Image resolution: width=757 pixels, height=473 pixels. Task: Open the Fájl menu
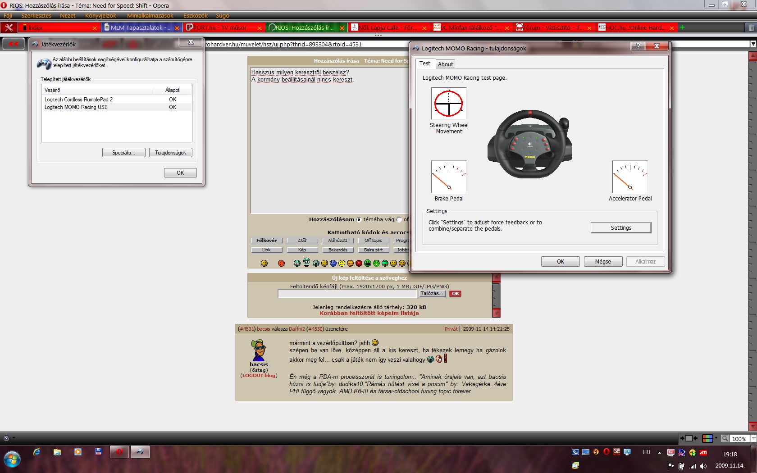tap(8, 15)
